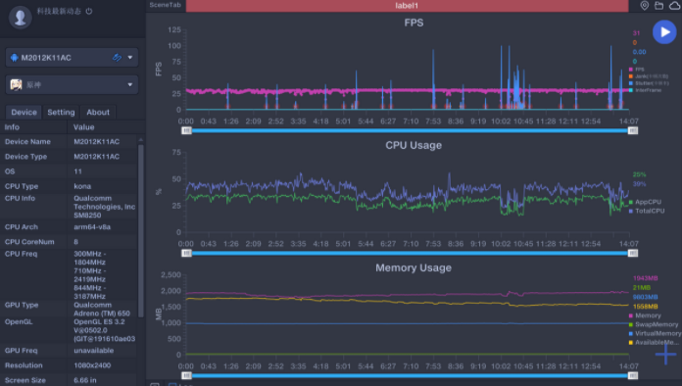This screenshot has width=682, height=386.
Task: Select the SceneTab tab
Action: point(166,5)
